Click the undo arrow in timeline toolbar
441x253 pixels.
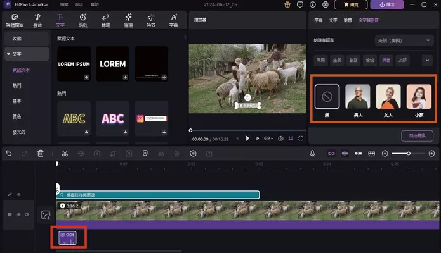[x=9, y=154]
